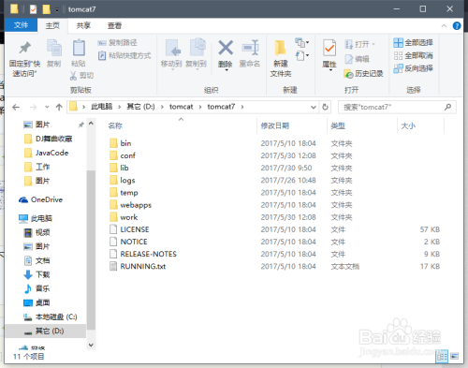This screenshot has width=468, height=368.
Task: Open recent locations dropdown arrow
Action: pyautogui.click(x=47, y=107)
